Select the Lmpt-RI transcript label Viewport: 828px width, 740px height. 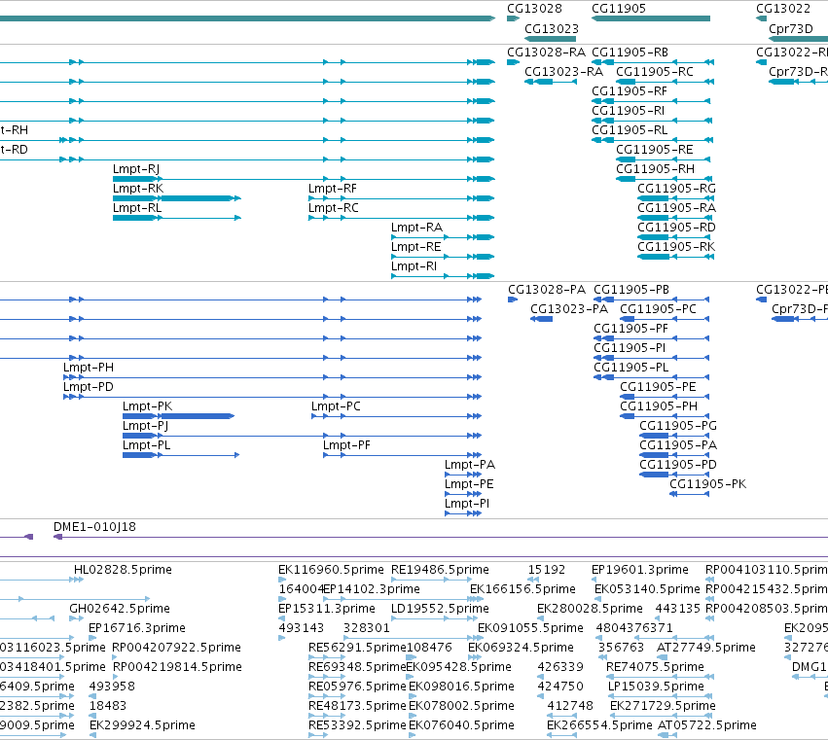(x=414, y=266)
